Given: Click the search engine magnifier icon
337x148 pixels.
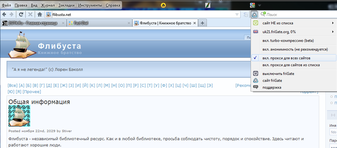Looking at the screenshot, I should click(263, 14).
